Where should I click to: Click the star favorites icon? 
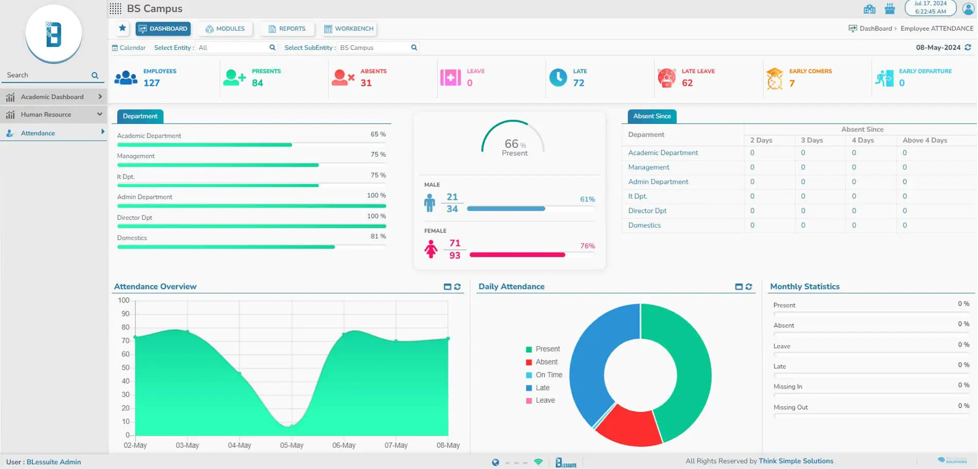click(122, 28)
